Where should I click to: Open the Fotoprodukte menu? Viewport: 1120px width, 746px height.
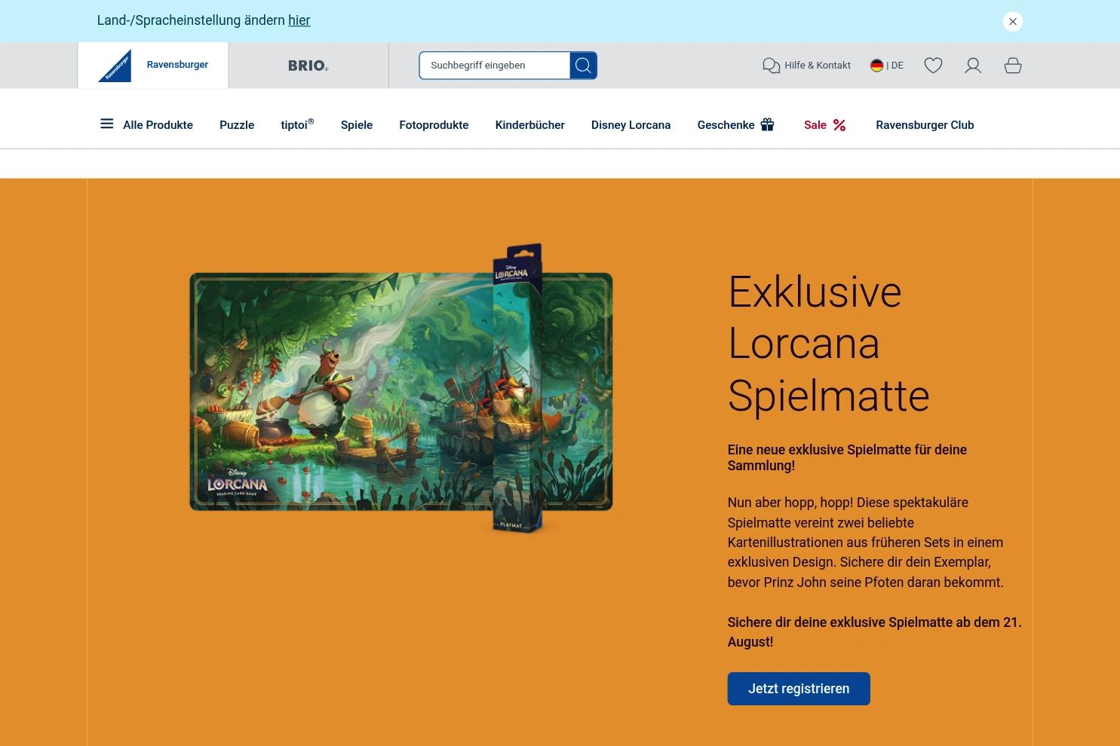point(434,125)
